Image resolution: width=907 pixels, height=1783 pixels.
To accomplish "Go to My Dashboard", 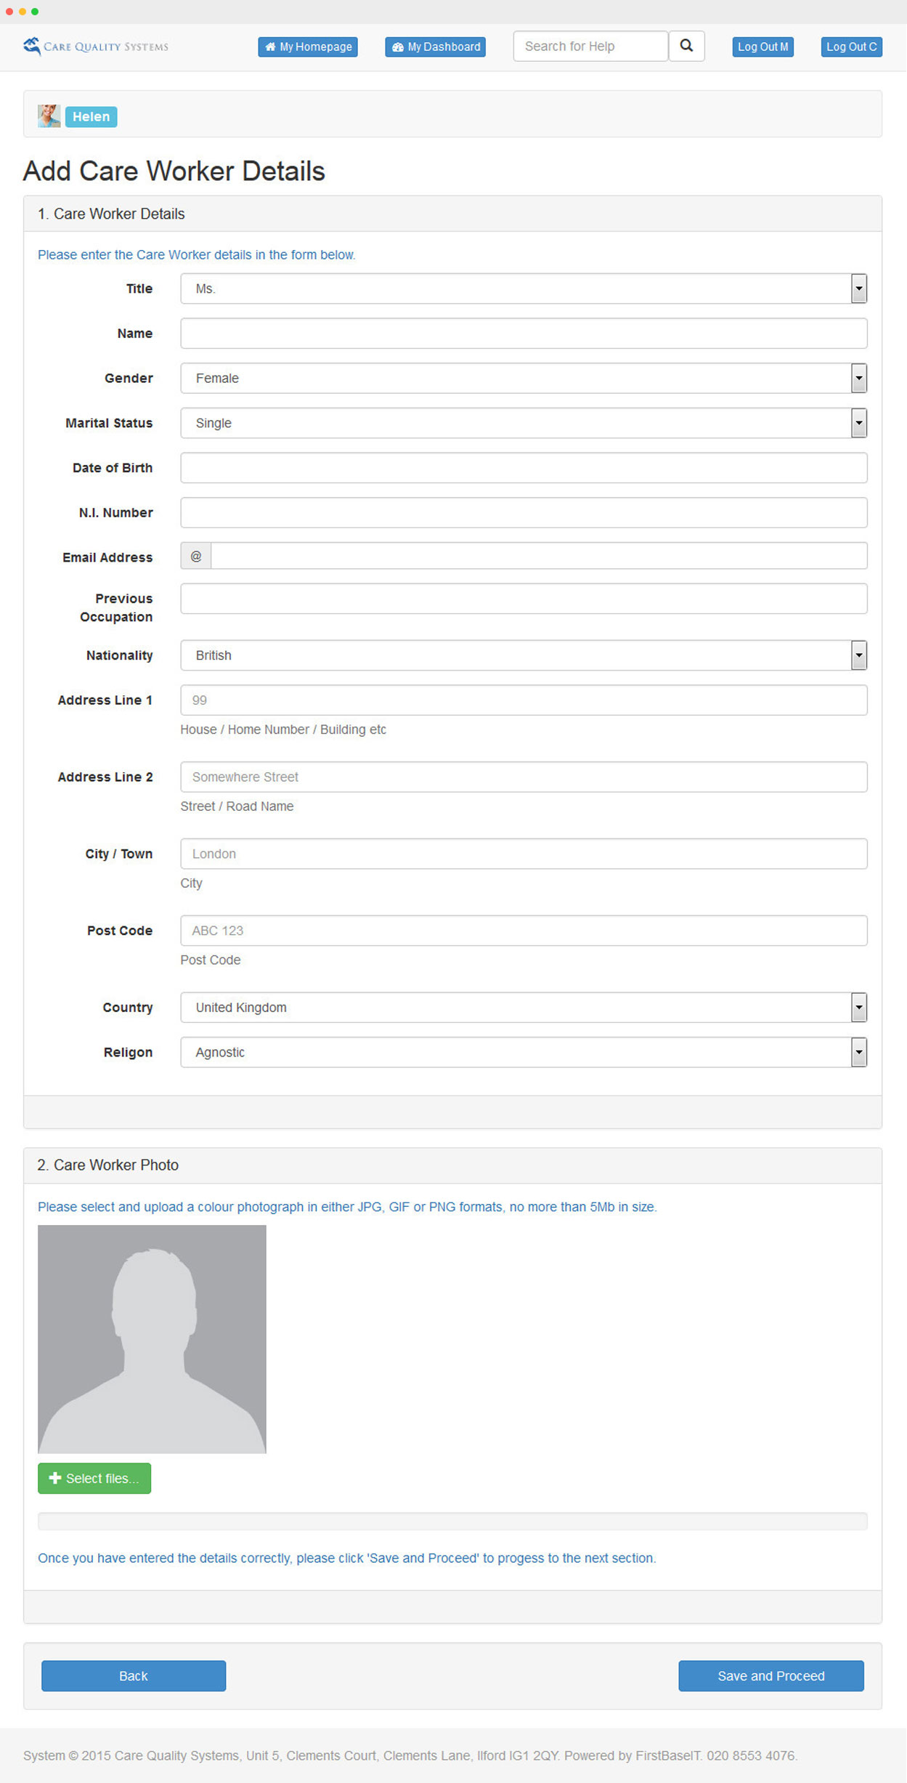I will (436, 47).
